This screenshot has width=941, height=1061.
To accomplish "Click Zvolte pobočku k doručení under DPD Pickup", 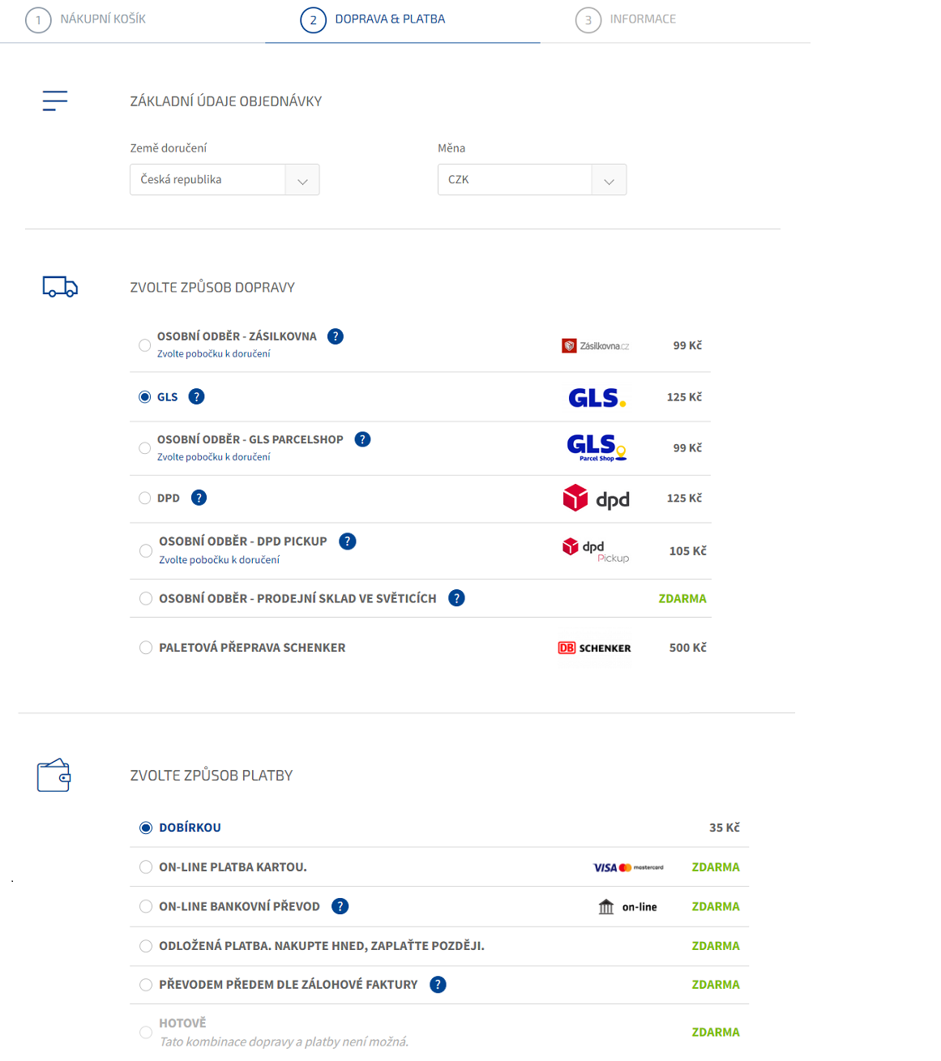I will (219, 560).
